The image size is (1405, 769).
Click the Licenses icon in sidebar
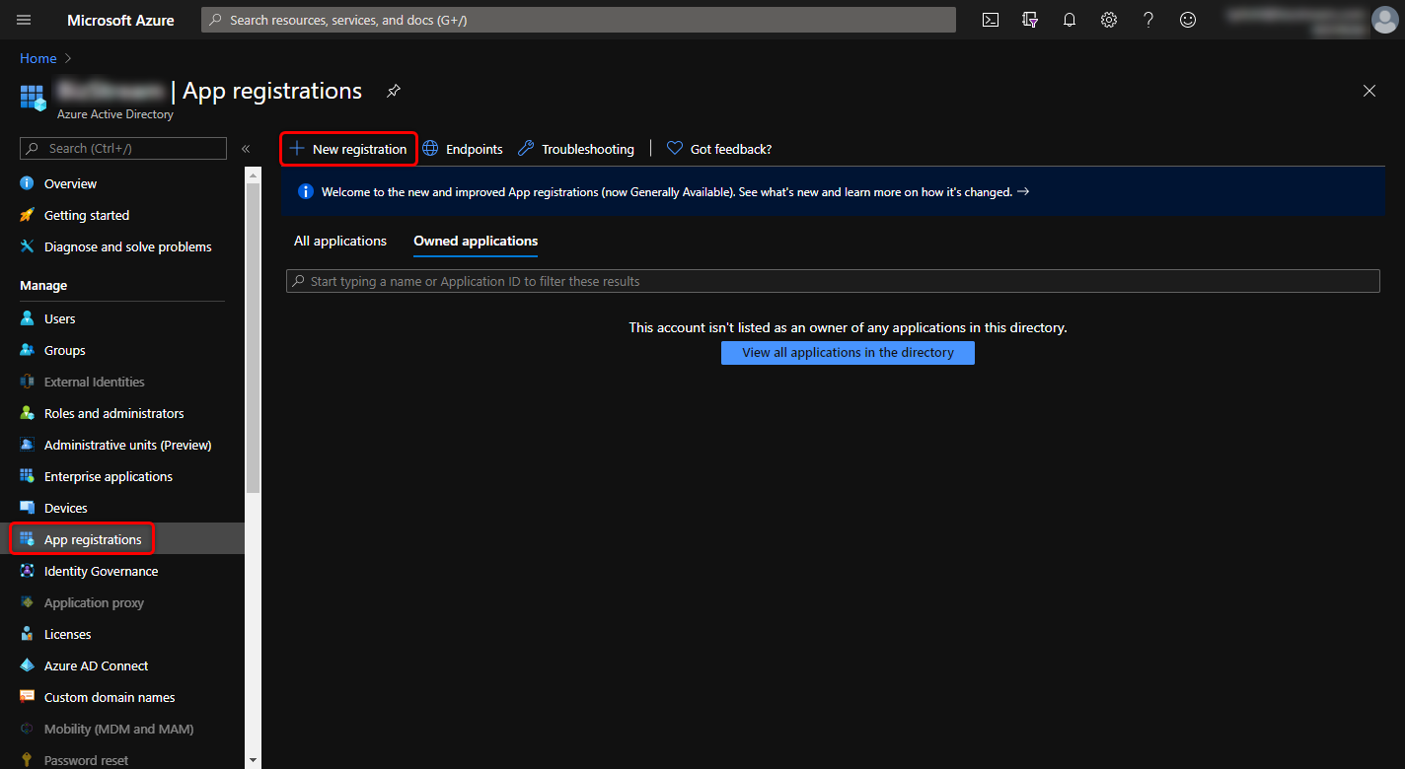click(x=27, y=634)
